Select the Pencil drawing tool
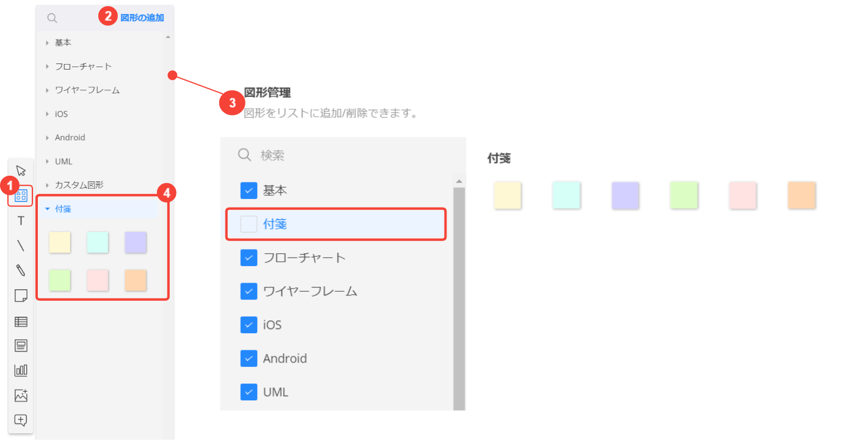The image size is (841, 440). click(21, 270)
